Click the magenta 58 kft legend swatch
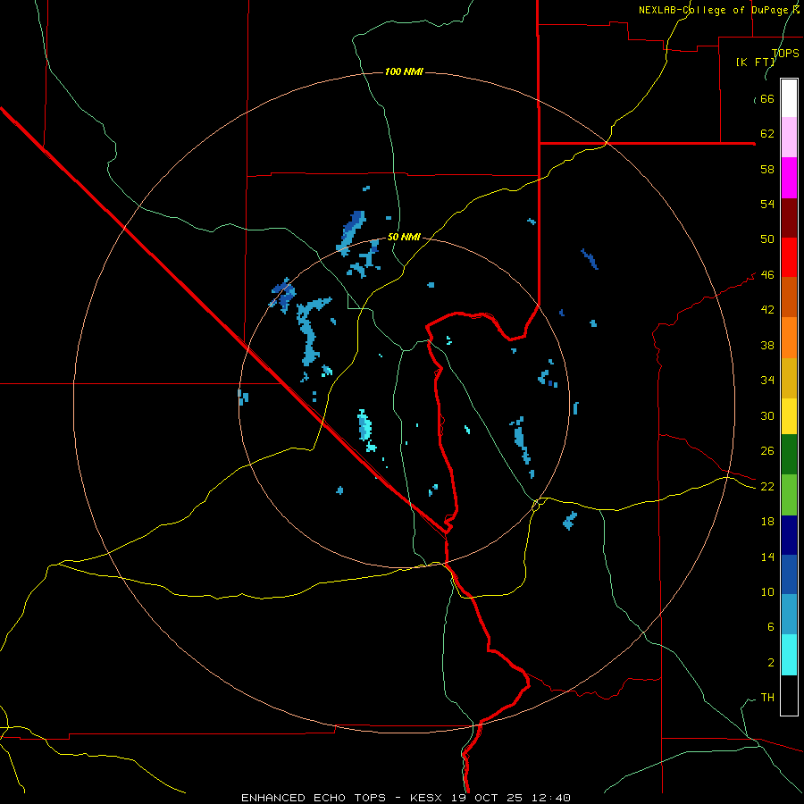The height and width of the screenshot is (804, 804). tap(789, 178)
